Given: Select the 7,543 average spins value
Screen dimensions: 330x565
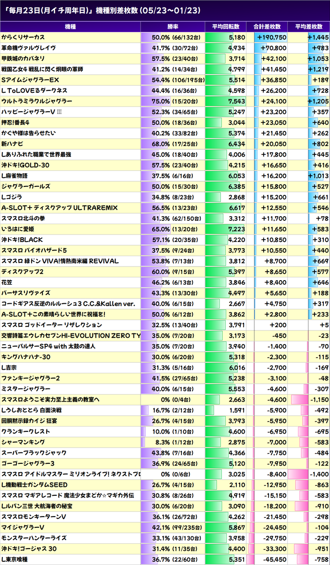Looking at the screenshot, I should pos(236,101).
